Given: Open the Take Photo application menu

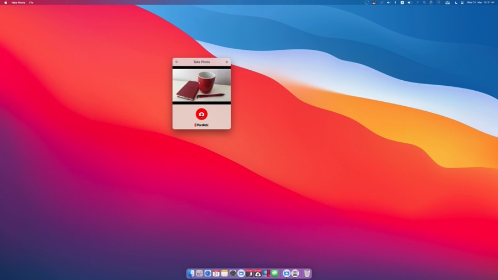Looking at the screenshot, I should click(x=18, y=2).
